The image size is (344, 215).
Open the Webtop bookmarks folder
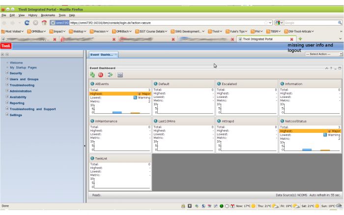click(x=77, y=31)
